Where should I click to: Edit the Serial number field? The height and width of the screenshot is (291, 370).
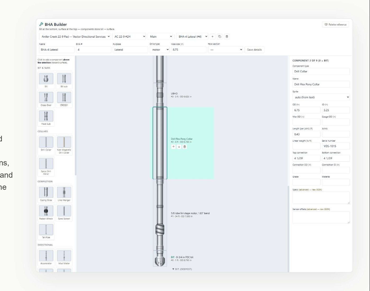(336, 146)
